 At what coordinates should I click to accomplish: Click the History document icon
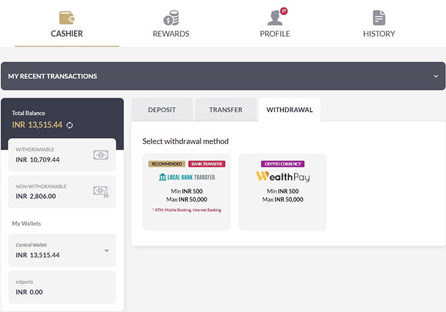(379, 18)
